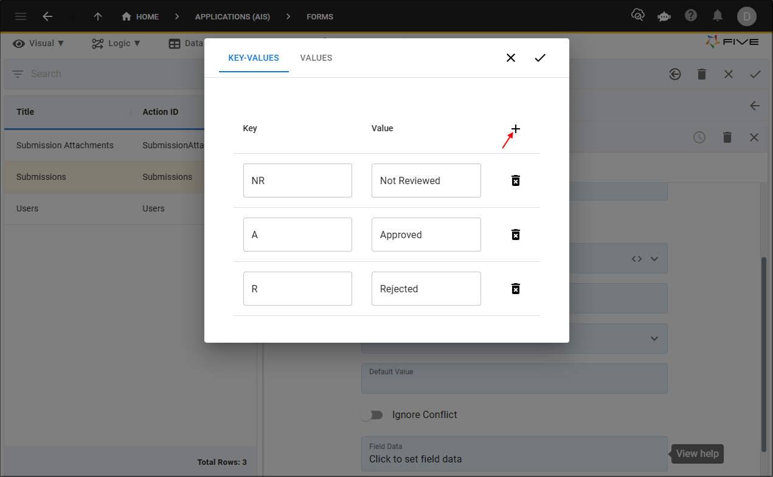
Task: Switch to the KEY-VALUES tab
Action: pyautogui.click(x=254, y=58)
